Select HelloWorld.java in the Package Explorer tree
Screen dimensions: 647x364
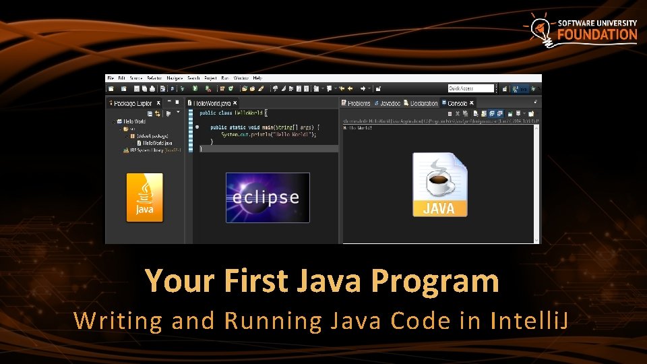coord(154,143)
